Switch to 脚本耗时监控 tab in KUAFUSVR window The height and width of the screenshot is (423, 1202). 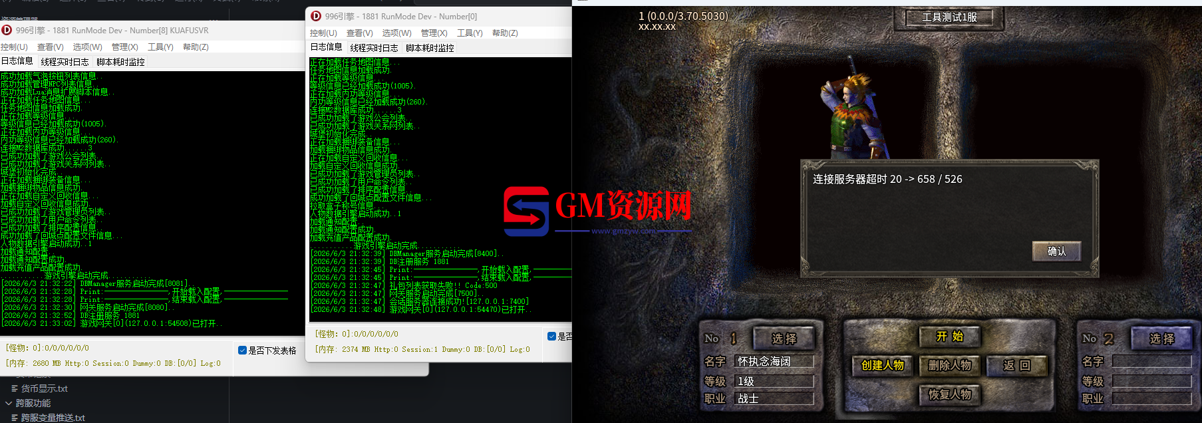pos(120,62)
